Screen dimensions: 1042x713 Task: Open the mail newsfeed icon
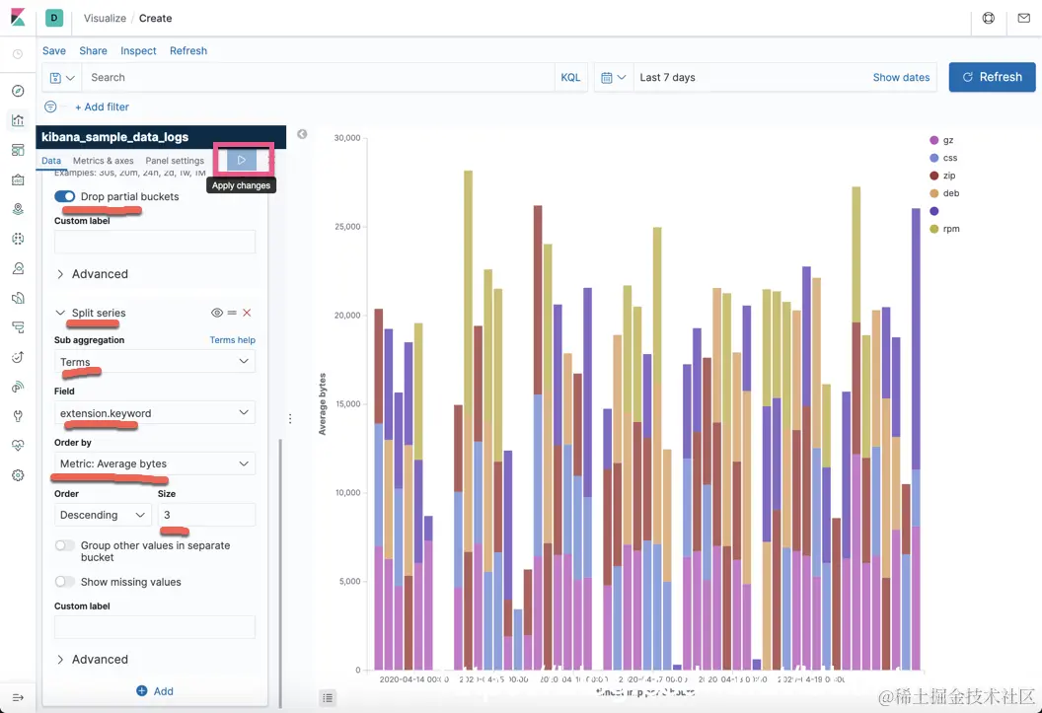pos(1024,18)
